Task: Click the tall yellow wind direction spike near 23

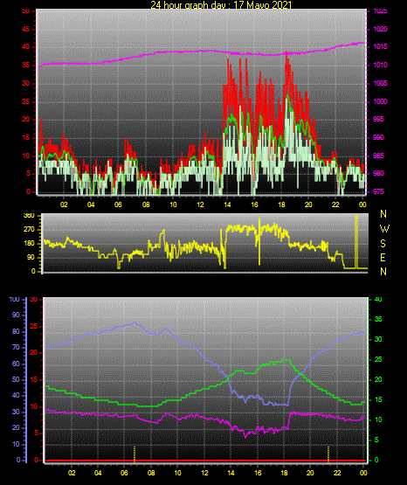Action: (x=356, y=241)
